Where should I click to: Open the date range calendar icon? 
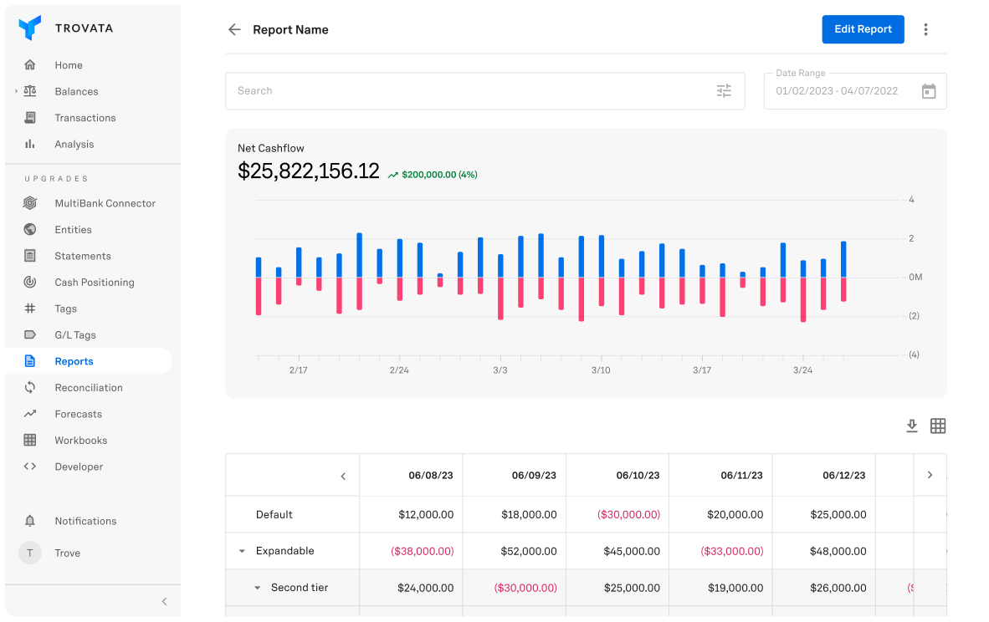click(929, 91)
